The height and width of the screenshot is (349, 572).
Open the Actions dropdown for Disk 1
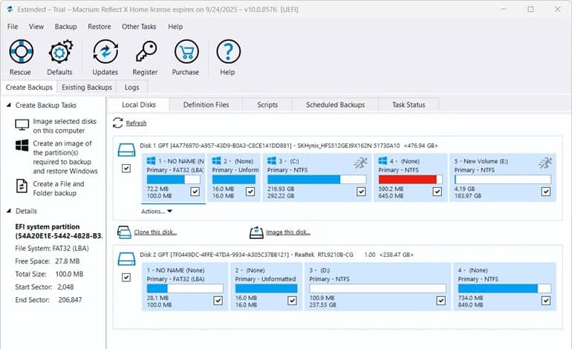pyautogui.click(x=157, y=212)
